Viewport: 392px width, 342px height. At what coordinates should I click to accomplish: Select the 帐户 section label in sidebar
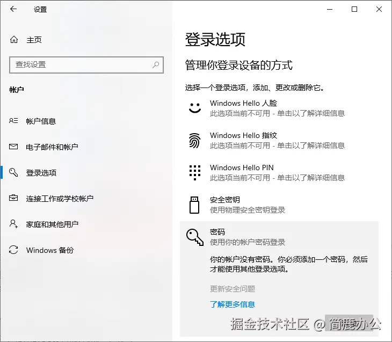pyautogui.click(x=17, y=90)
